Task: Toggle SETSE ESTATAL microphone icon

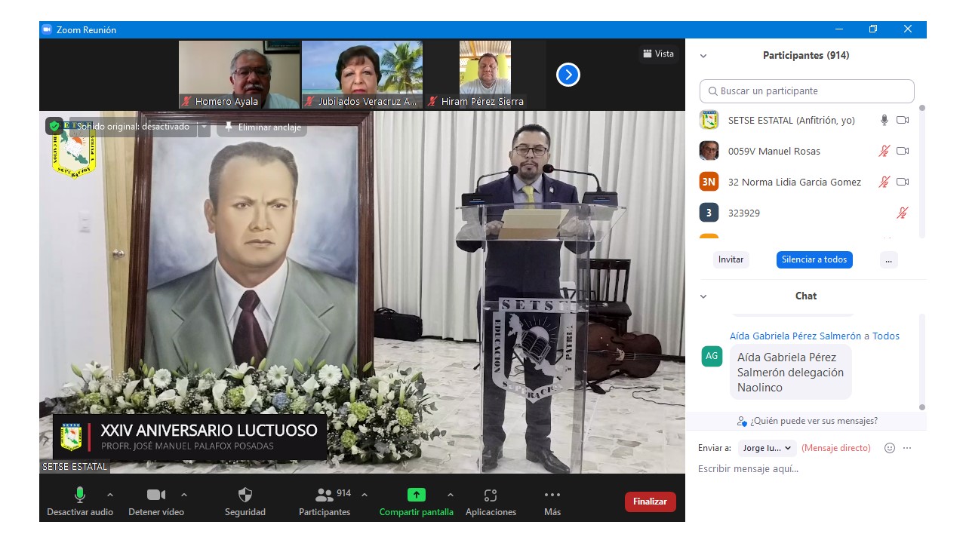Action: (884, 120)
